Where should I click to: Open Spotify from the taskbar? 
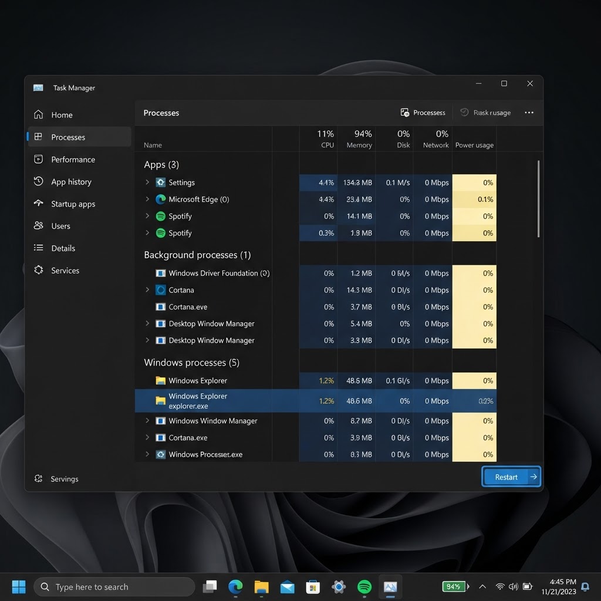point(364,586)
